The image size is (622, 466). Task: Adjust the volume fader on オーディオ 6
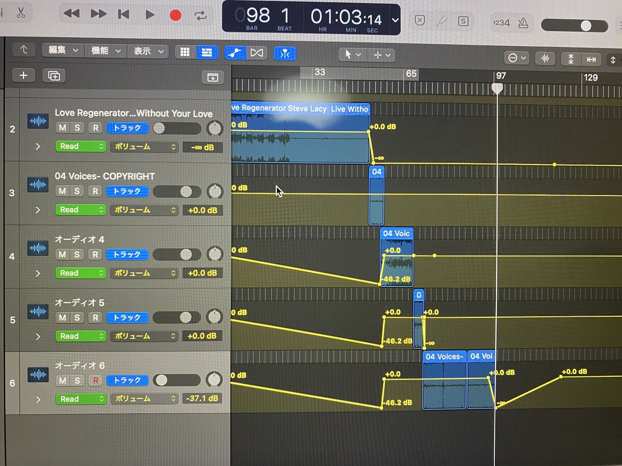176,380
